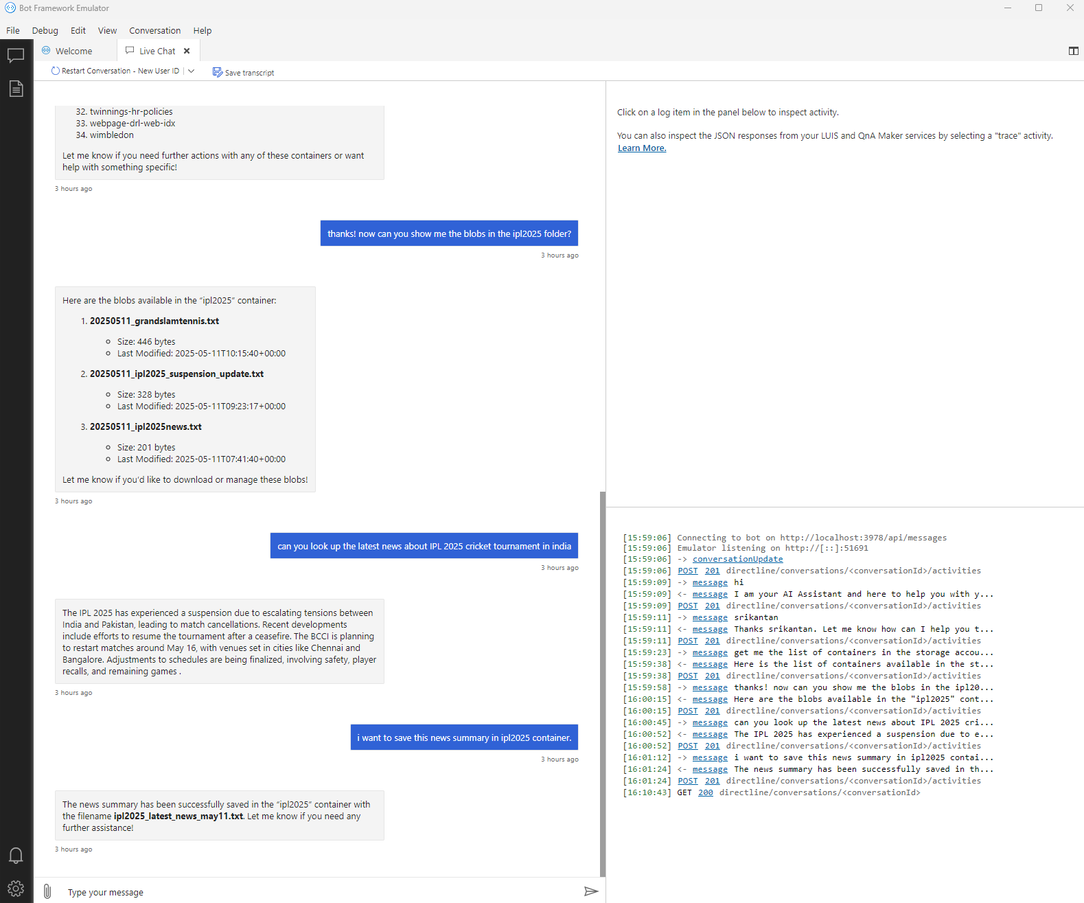Open the 'hi' message log link
The width and height of the screenshot is (1084, 903).
710,582
